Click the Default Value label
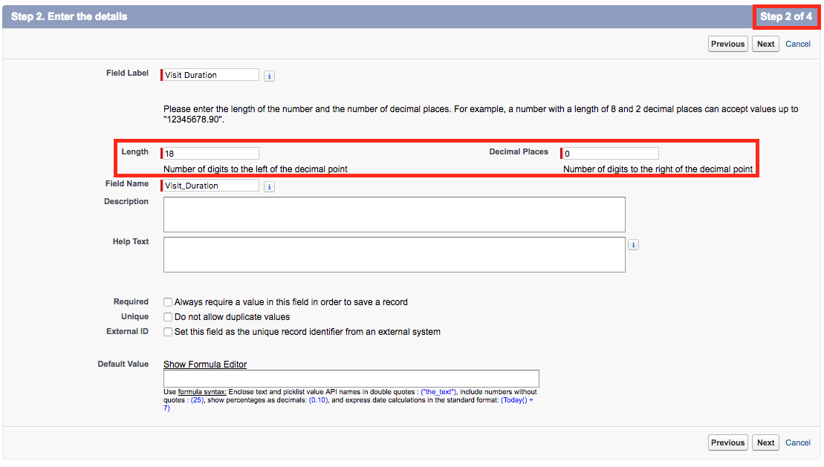 tap(123, 364)
